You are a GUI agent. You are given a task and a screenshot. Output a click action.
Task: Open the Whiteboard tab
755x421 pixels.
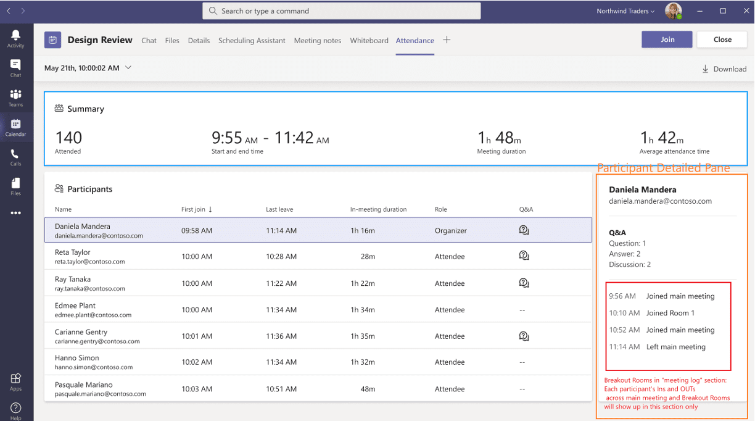tap(369, 40)
